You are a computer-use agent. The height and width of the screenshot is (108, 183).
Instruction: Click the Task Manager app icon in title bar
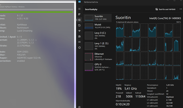coord(80,2)
